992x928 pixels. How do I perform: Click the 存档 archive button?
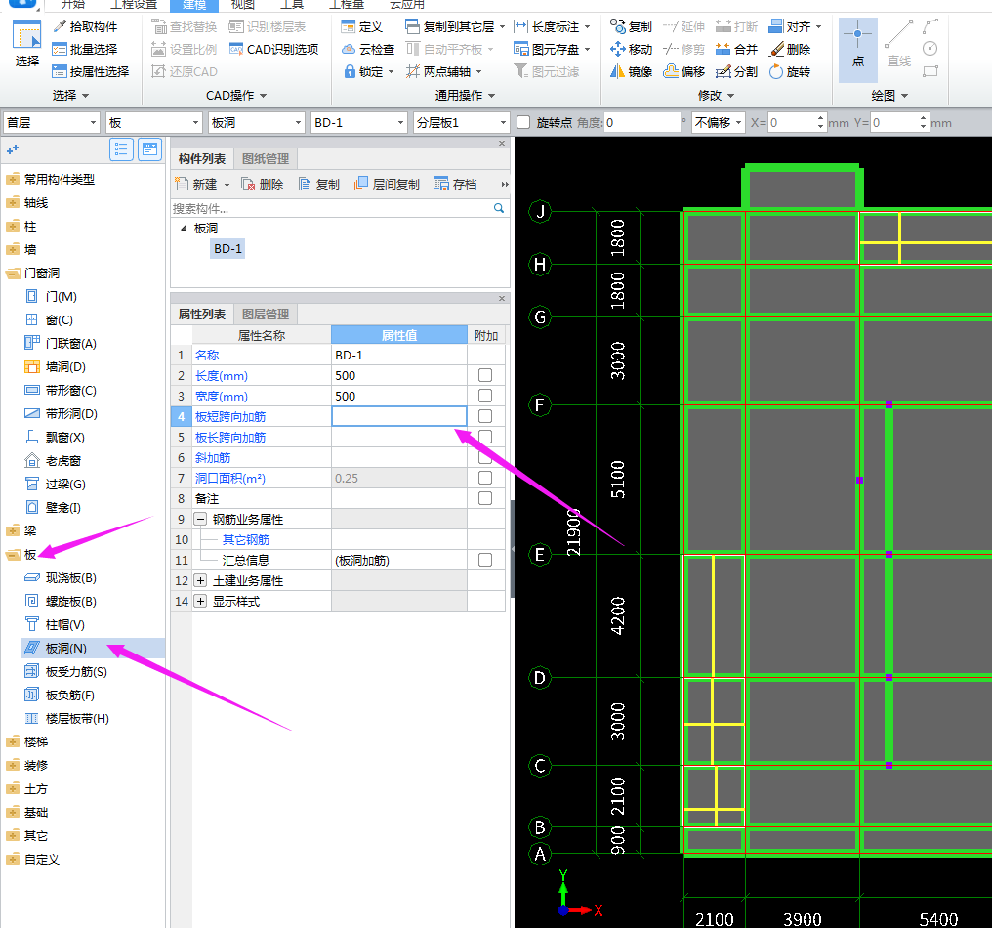tap(455, 185)
